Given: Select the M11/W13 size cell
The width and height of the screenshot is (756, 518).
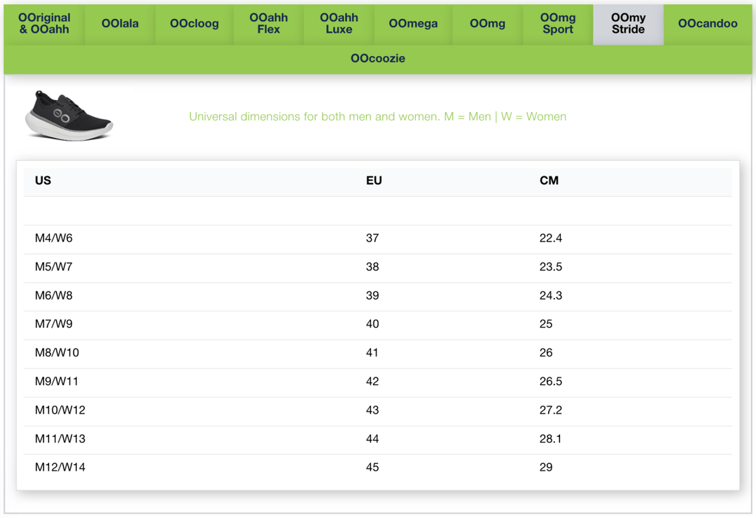Looking at the screenshot, I should [x=59, y=438].
